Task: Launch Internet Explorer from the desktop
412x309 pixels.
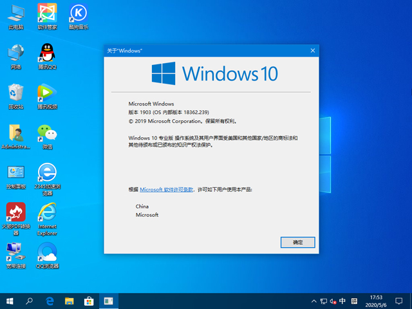Action: pos(47,219)
